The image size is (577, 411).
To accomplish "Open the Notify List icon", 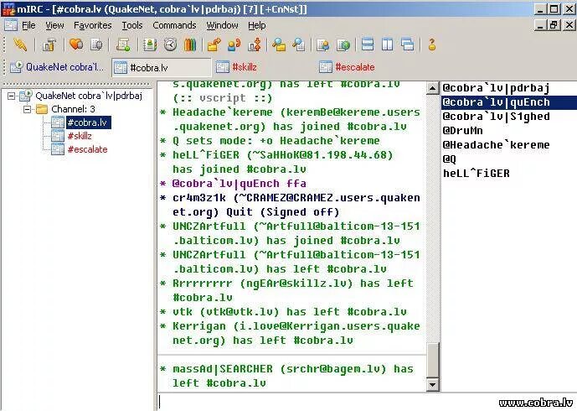I will (x=323, y=45).
